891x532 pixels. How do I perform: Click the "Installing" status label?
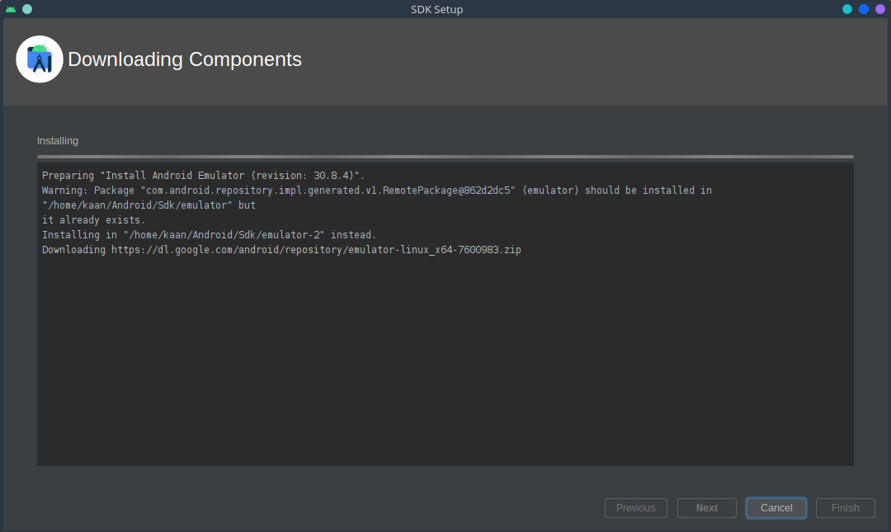tap(58, 141)
